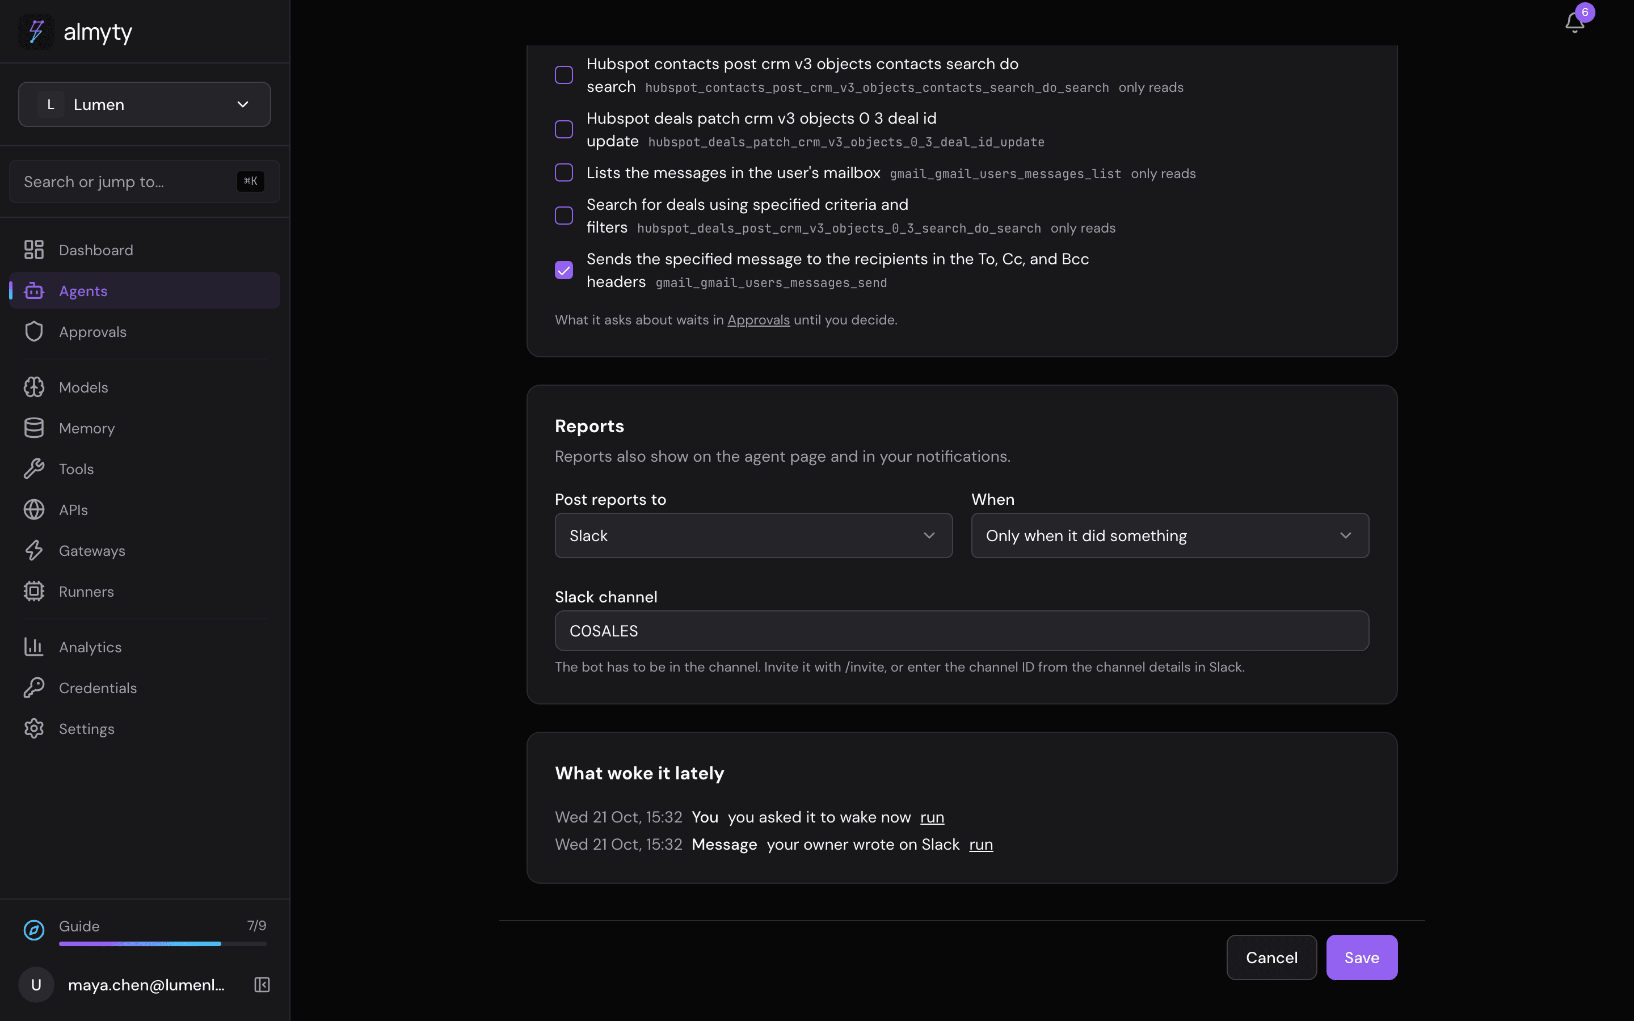
Task: Go to Credentials in the sidebar
Action: tap(145, 687)
